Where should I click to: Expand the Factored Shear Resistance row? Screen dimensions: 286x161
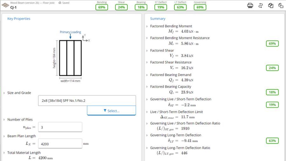coord(147,62)
